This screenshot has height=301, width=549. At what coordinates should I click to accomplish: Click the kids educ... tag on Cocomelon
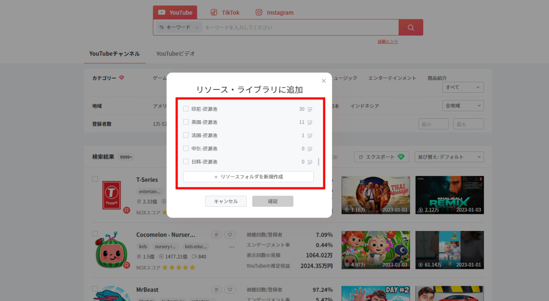pos(195,247)
